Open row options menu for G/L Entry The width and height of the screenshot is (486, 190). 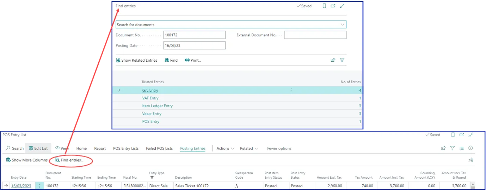pyautogui.click(x=291, y=91)
